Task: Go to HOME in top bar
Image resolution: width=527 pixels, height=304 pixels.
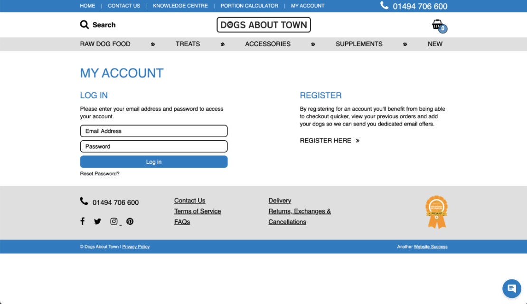Action: click(x=87, y=6)
